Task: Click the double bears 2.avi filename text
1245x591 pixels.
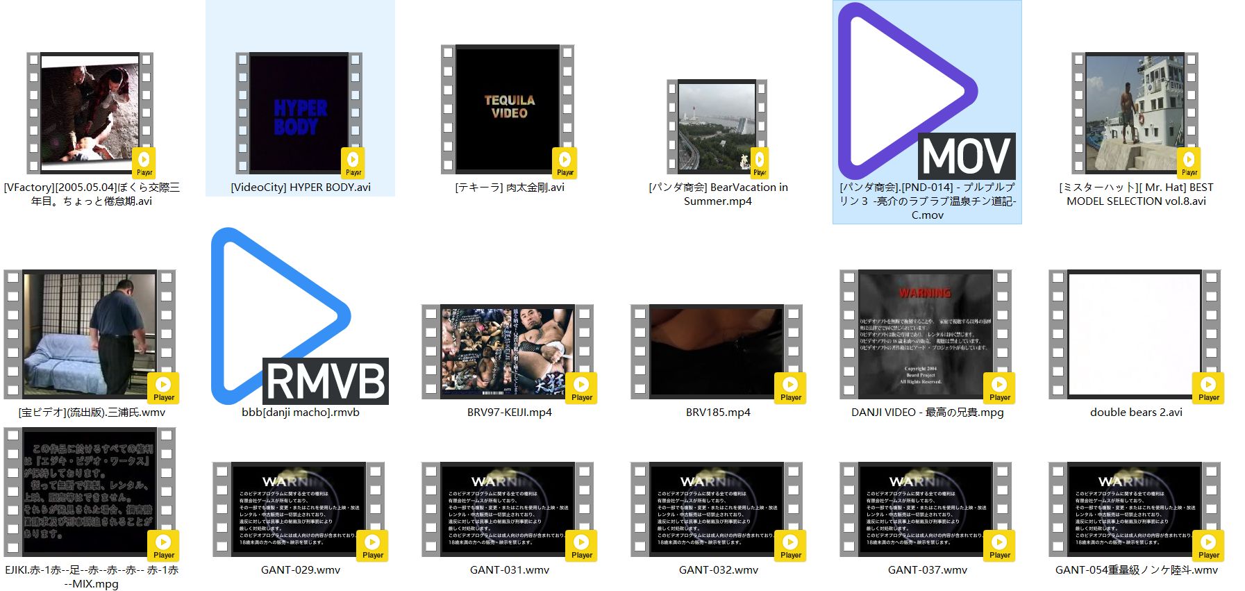Action: coord(1136,413)
